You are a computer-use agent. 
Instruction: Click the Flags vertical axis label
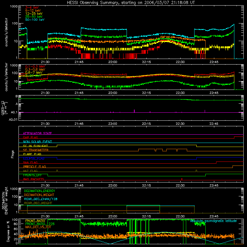point(12,154)
